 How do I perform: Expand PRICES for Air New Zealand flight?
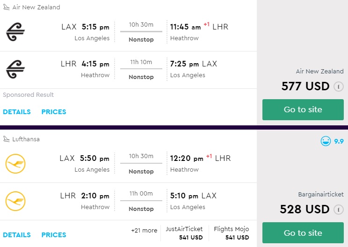tap(54, 112)
